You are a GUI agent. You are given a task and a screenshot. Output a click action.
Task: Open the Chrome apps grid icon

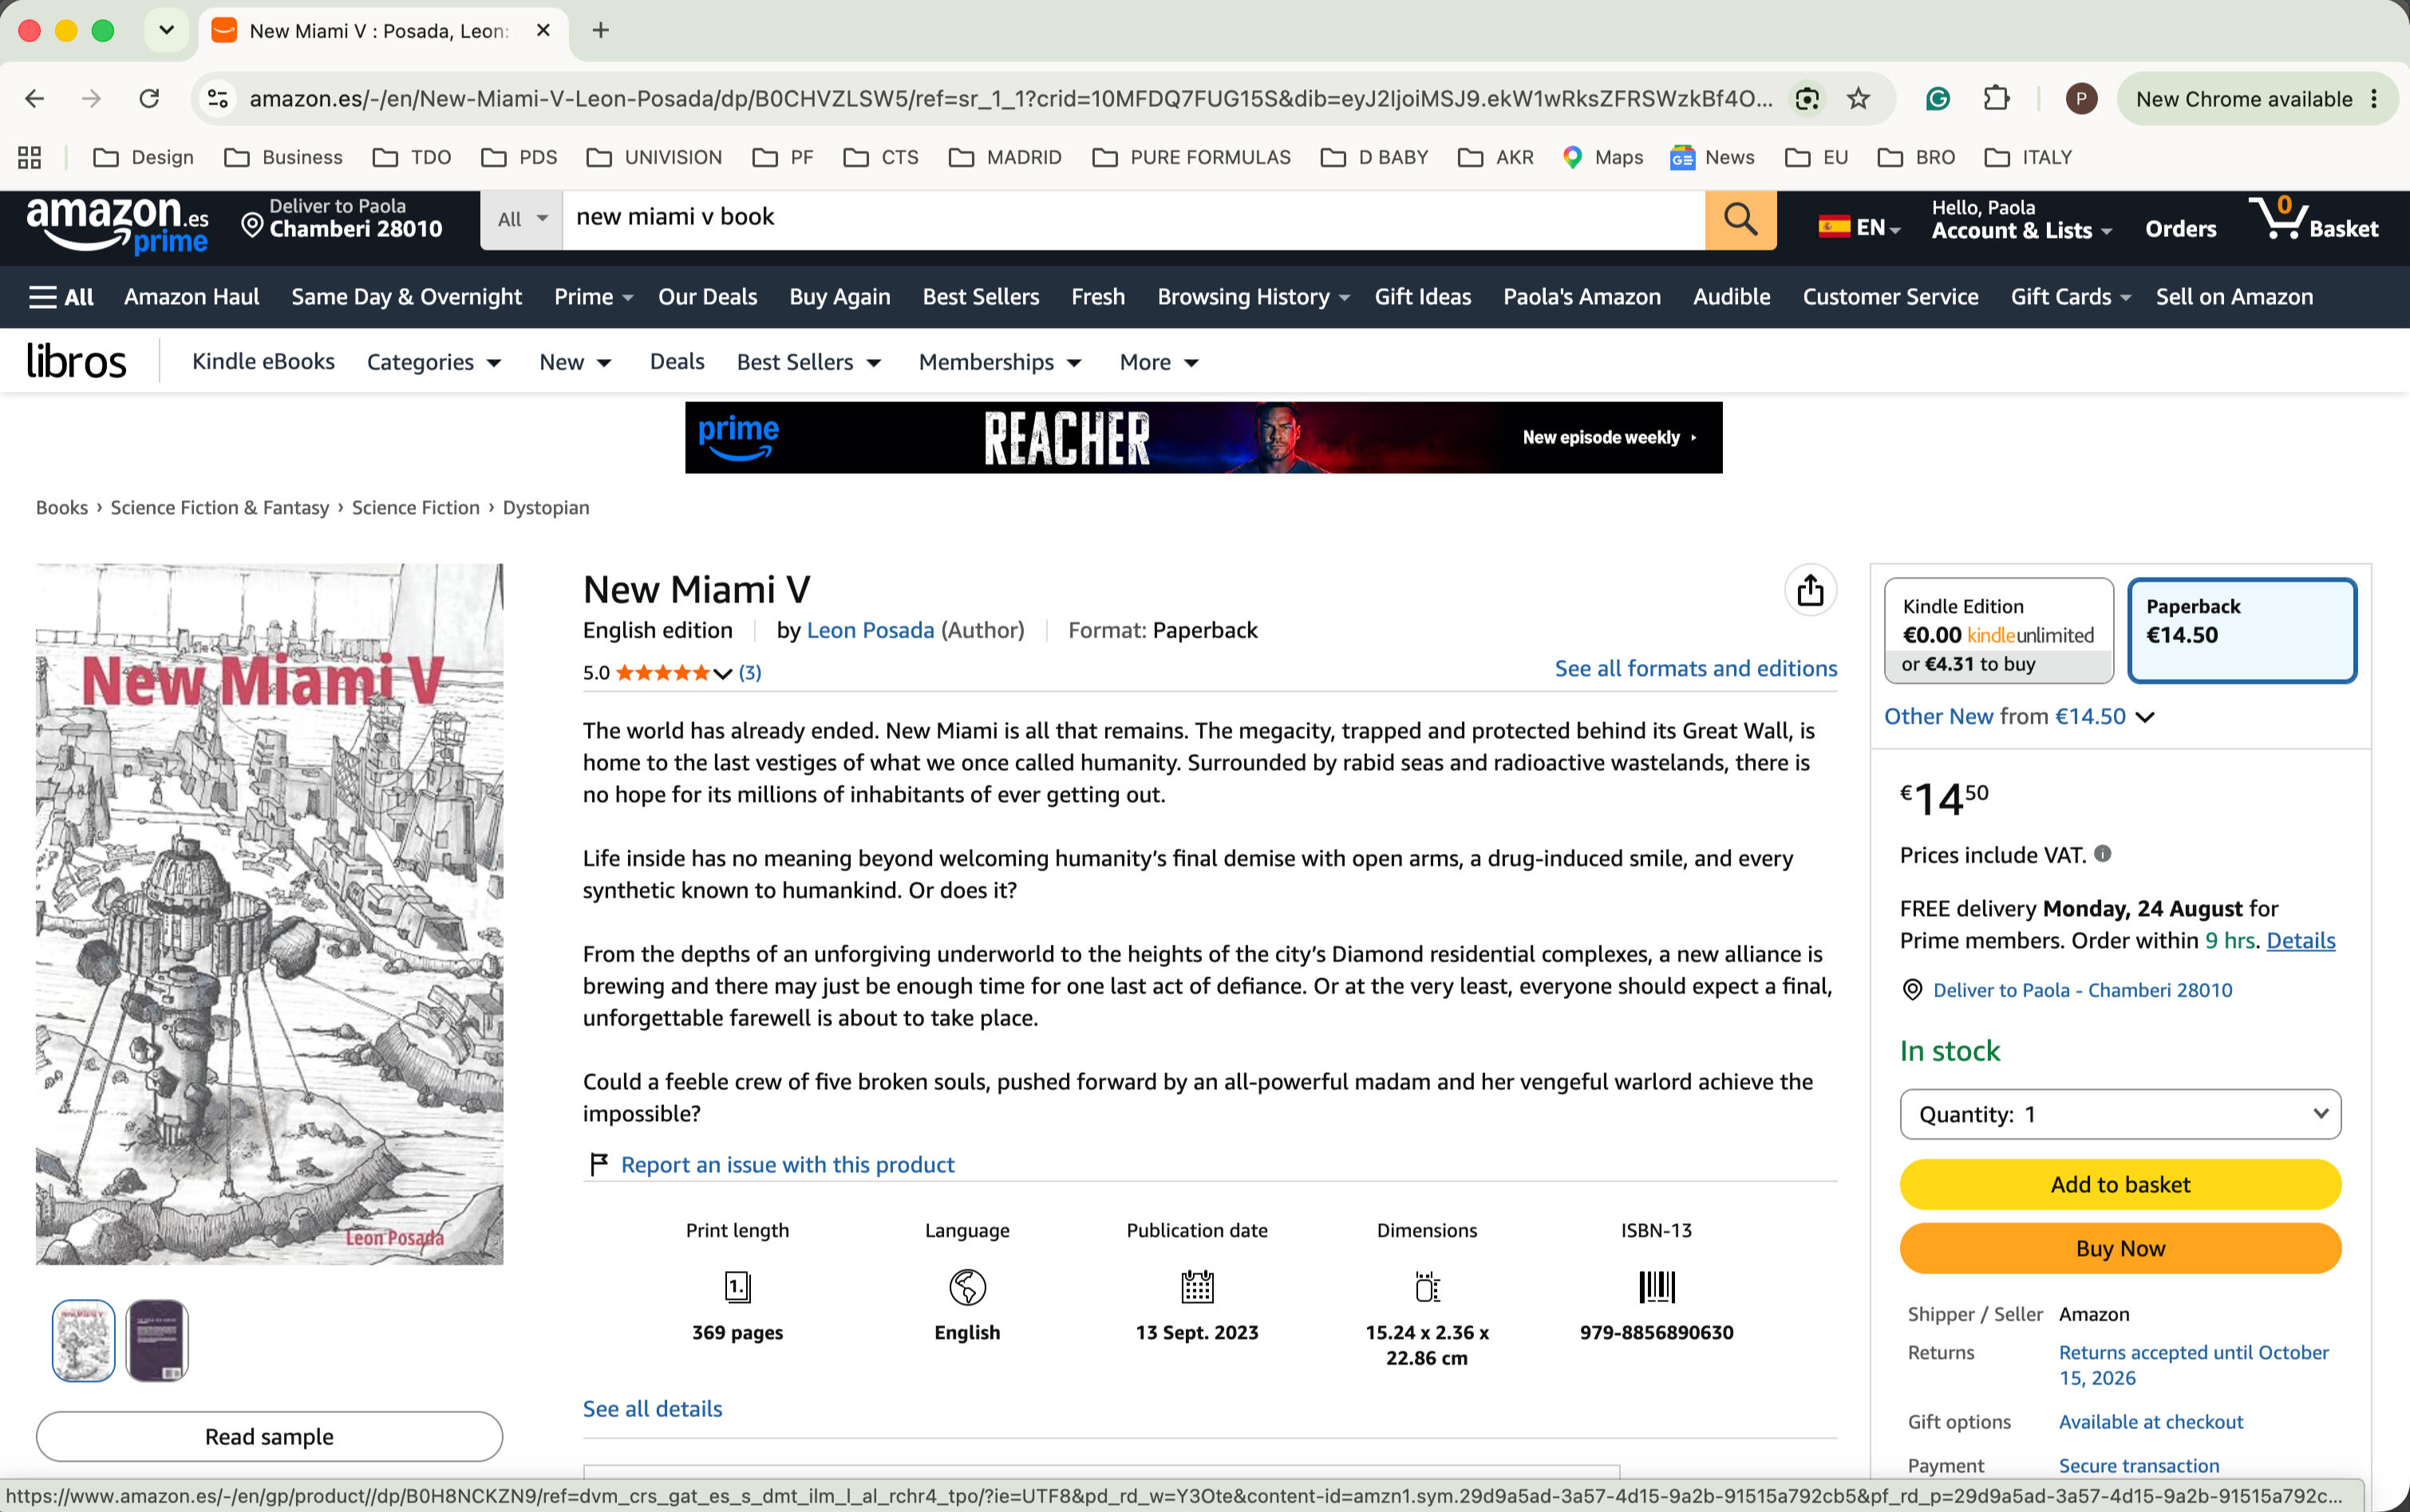pos(30,157)
